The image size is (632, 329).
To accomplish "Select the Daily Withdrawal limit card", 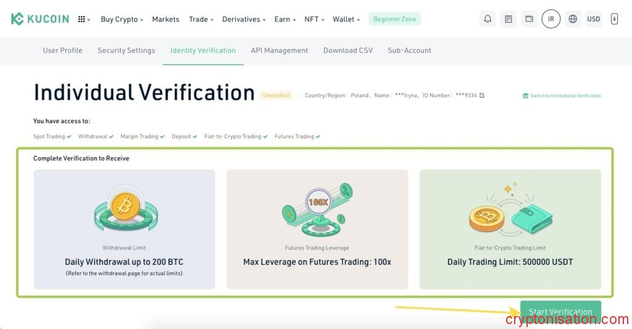I will [124, 229].
